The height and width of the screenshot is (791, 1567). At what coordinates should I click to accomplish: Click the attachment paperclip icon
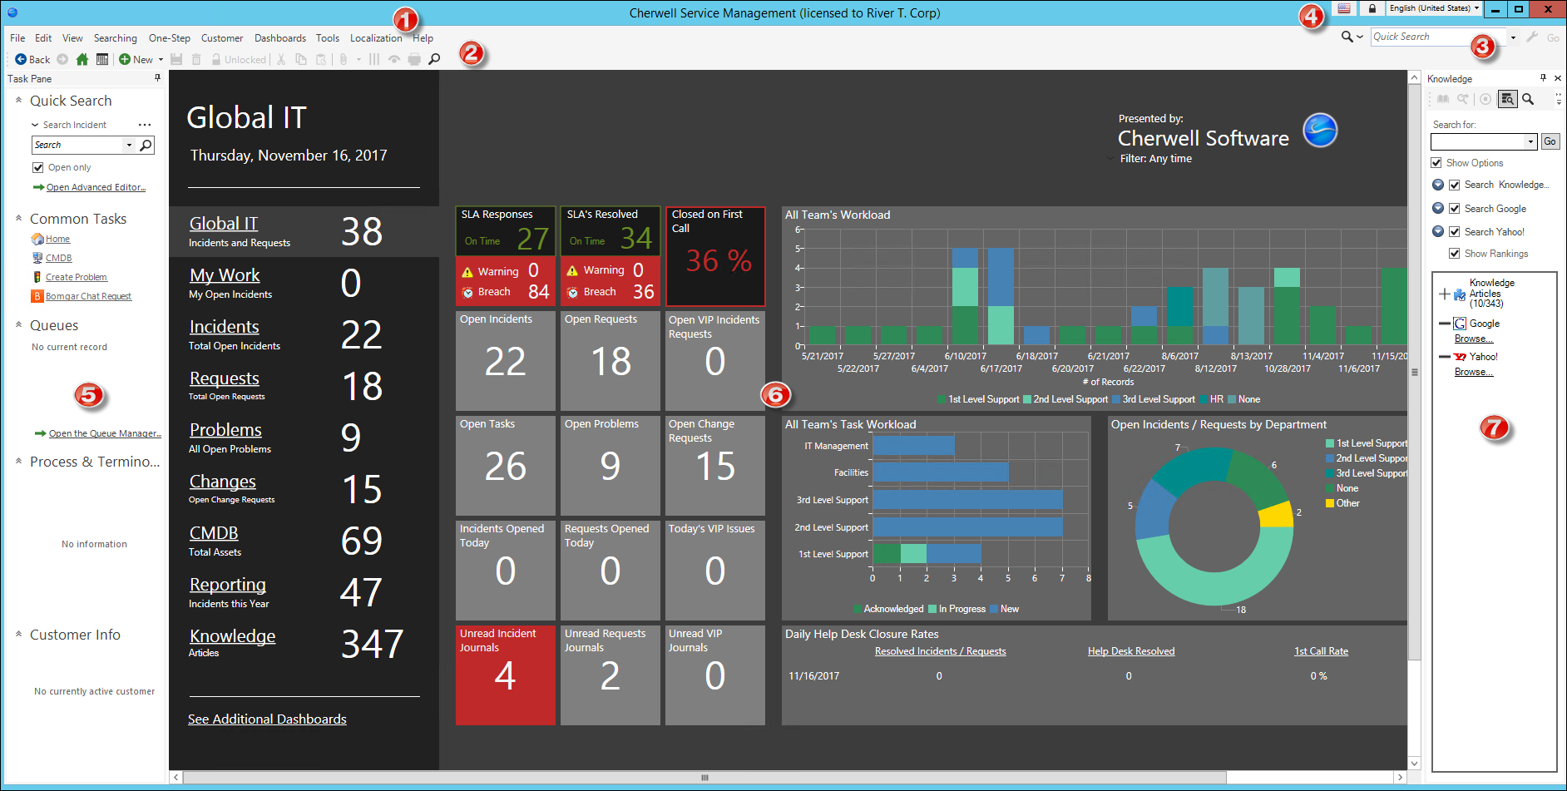[x=343, y=60]
